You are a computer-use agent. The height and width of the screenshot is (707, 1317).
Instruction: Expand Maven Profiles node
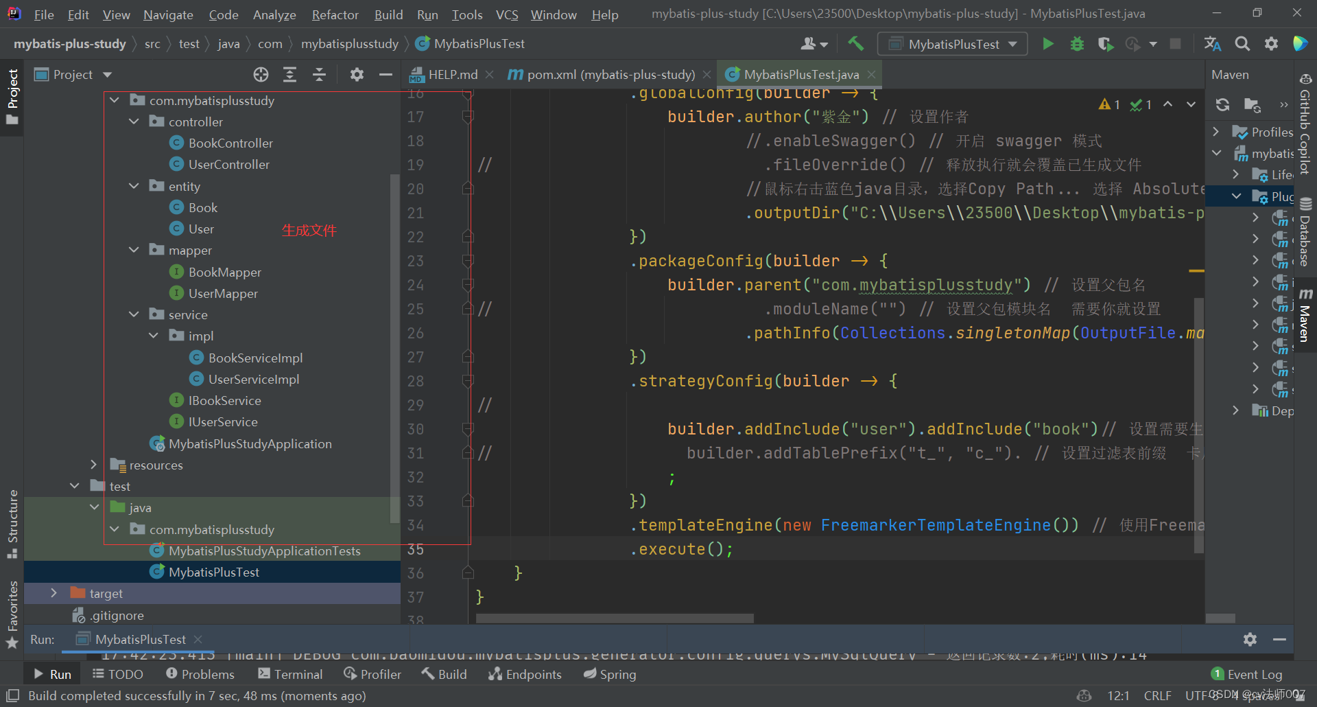1216,131
